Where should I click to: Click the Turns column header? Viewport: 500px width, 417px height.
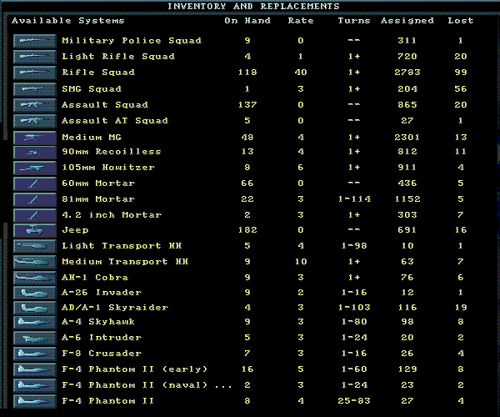(354, 21)
